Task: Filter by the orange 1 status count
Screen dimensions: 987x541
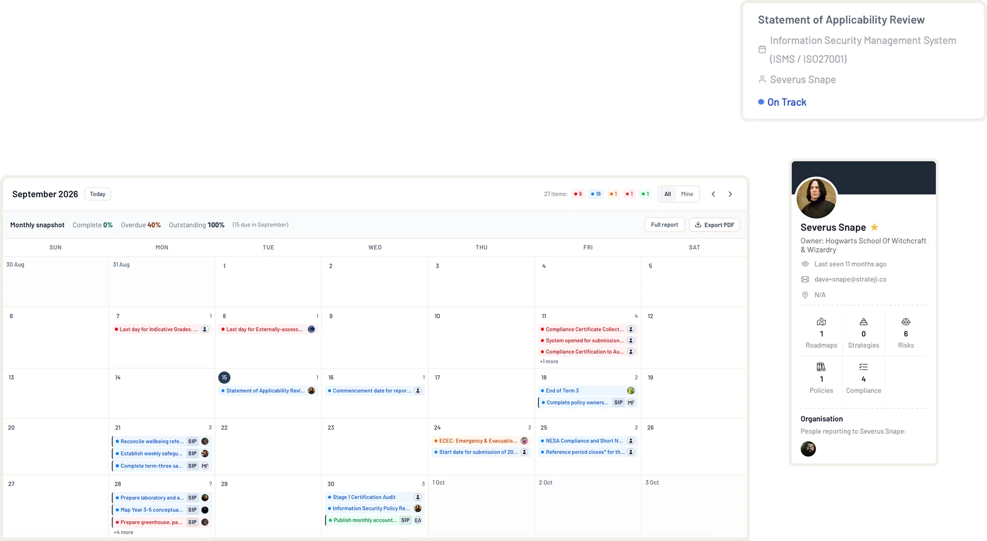Action: click(x=613, y=194)
